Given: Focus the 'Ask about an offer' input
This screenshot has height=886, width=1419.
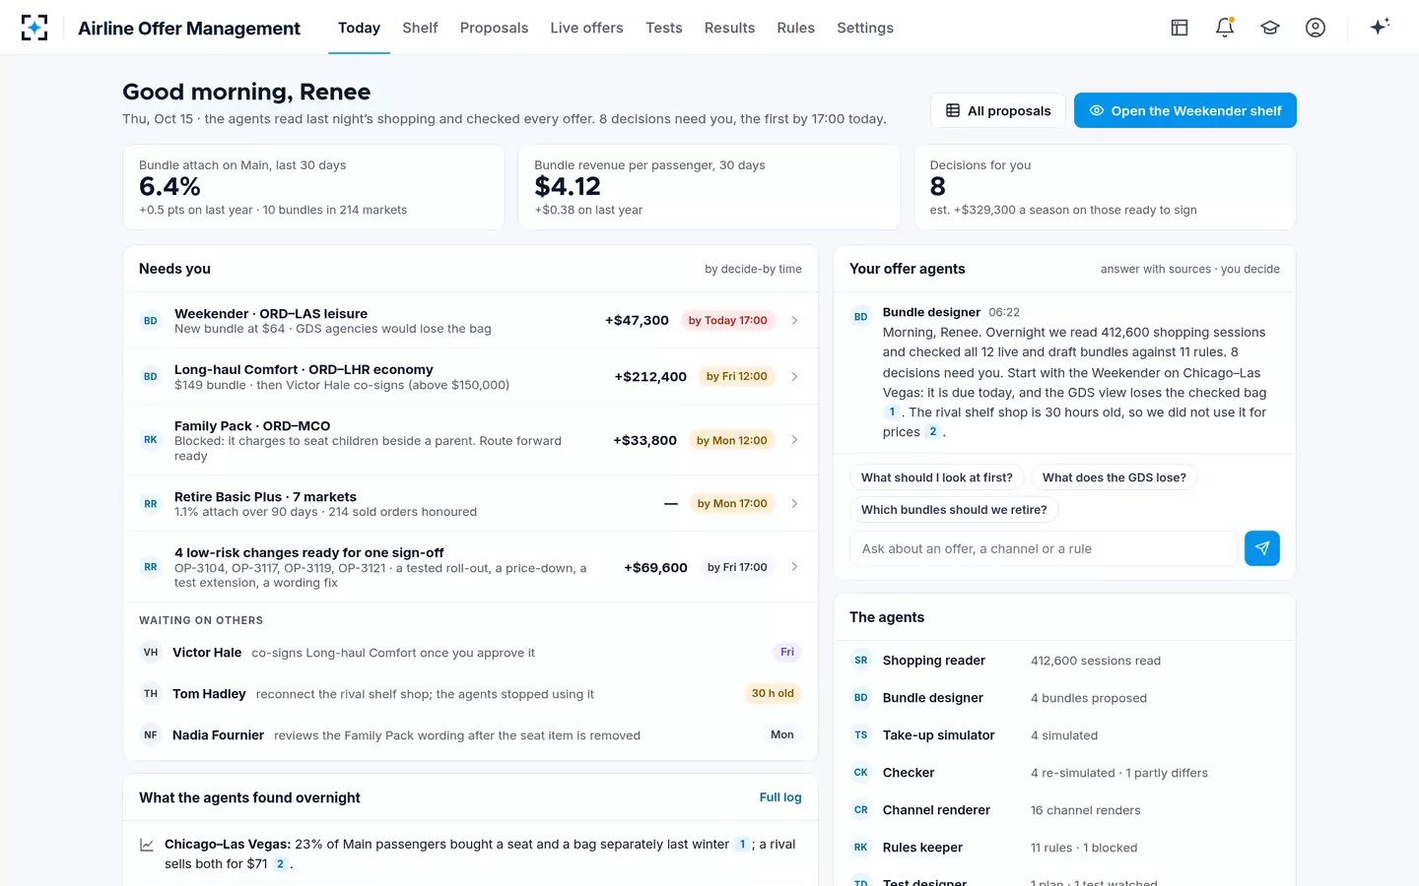Looking at the screenshot, I should (x=1044, y=548).
